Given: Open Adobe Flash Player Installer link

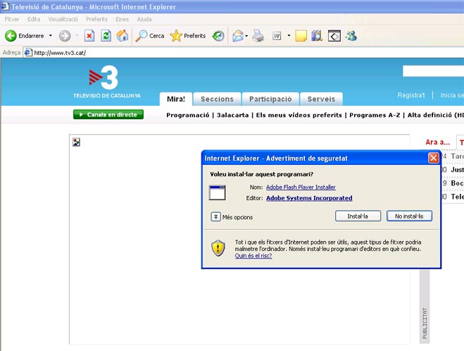Looking at the screenshot, I should pyautogui.click(x=301, y=187).
